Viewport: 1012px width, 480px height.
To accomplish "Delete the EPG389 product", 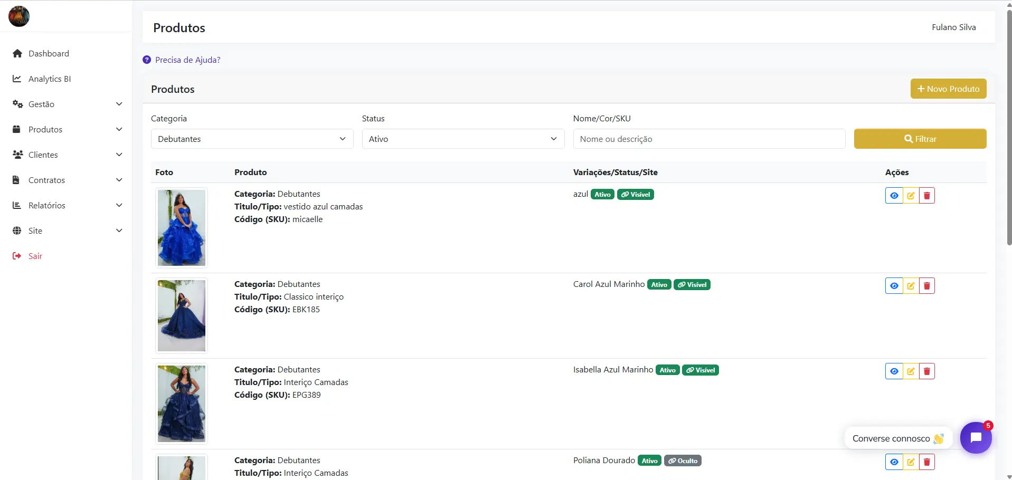I will pyautogui.click(x=927, y=371).
